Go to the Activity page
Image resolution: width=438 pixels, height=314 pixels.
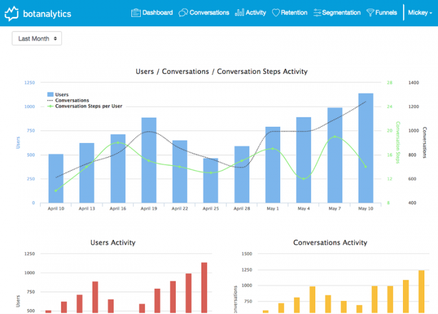(250, 12)
